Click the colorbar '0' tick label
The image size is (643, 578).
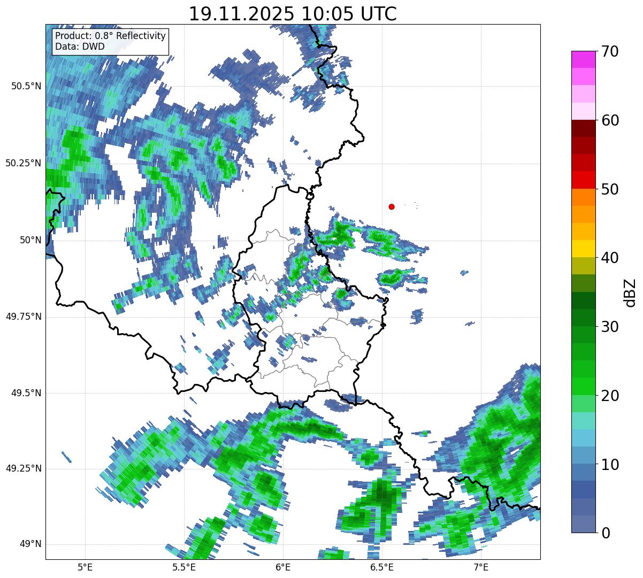point(606,533)
